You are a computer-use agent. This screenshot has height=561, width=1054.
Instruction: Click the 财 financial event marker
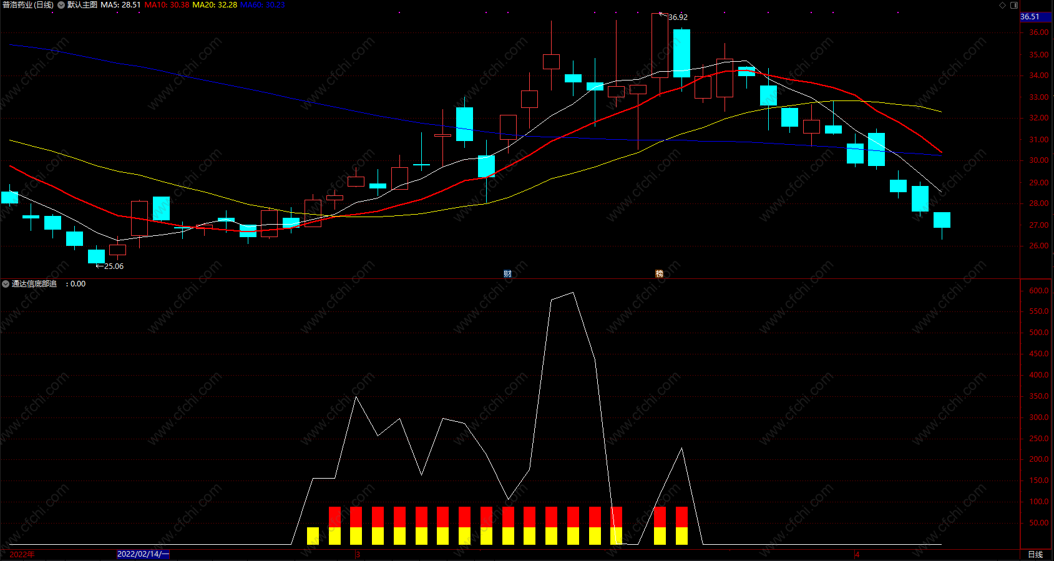(x=507, y=274)
